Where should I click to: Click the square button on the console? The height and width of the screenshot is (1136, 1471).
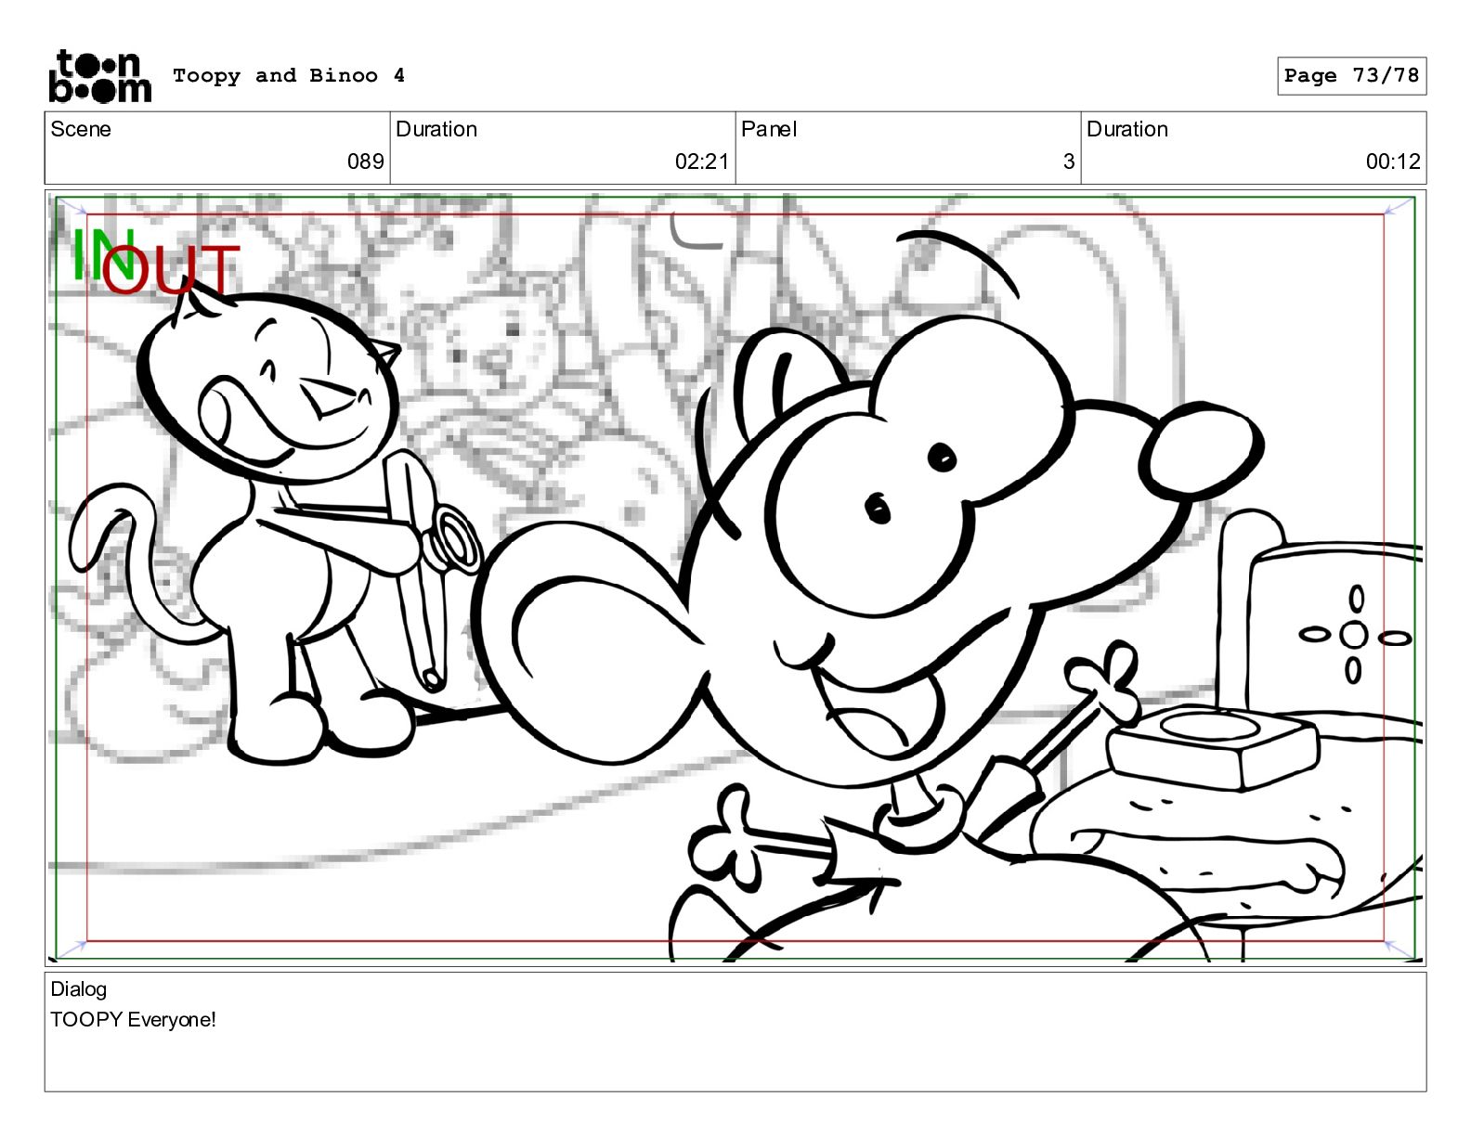[1212, 743]
